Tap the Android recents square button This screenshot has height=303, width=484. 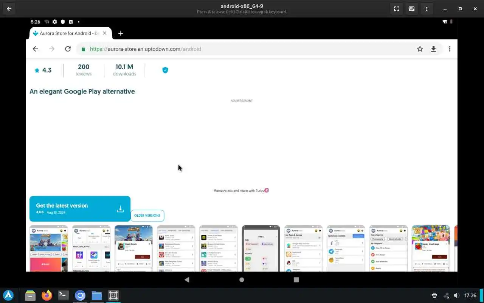[296, 280]
